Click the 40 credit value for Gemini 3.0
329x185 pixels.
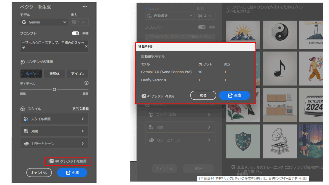pyautogui.click(x=200, y=72)
